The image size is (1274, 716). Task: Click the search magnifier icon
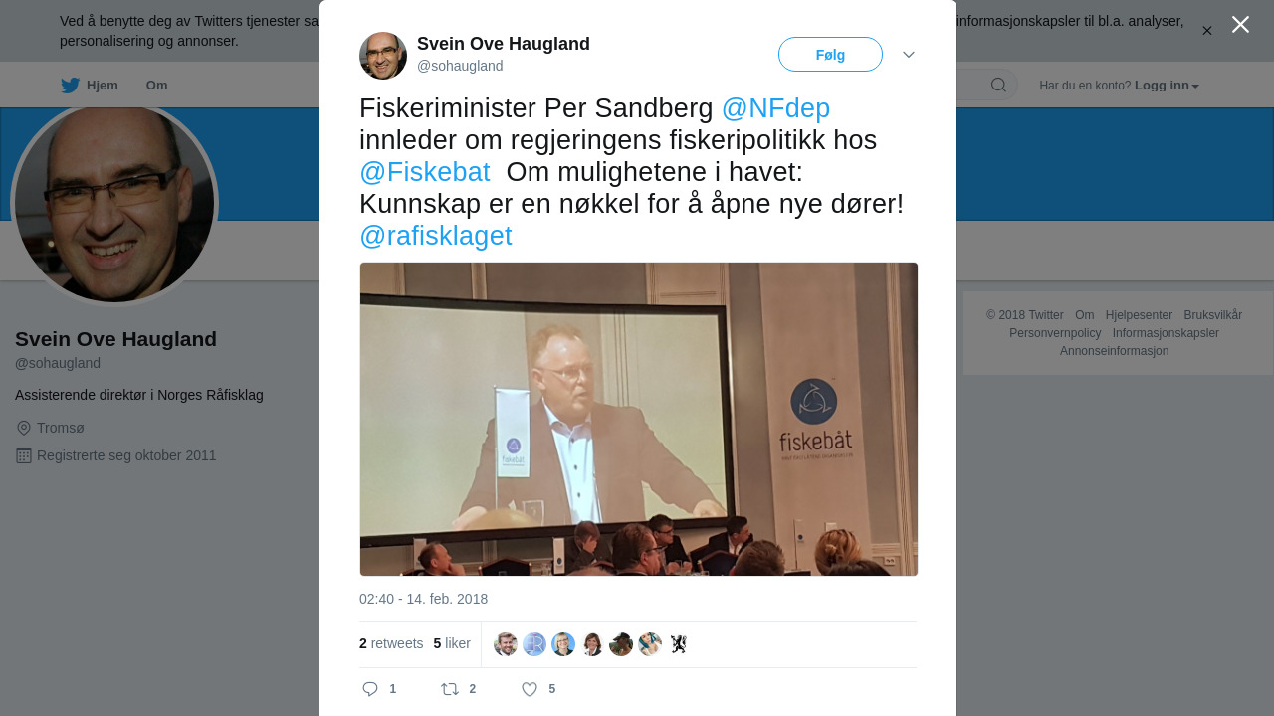(x=998, y=85)
